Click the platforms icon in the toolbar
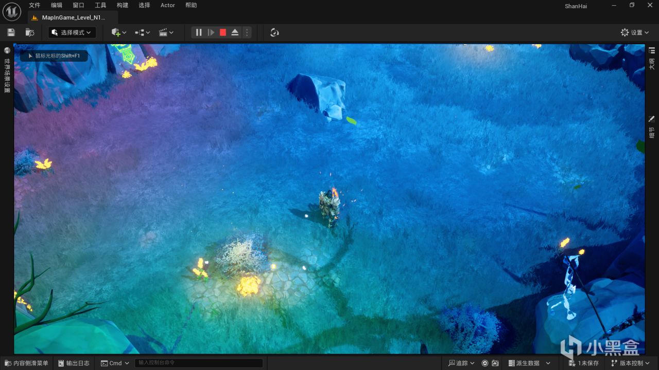Image resolution: width=659 pixels, height=370 pixels. click(x=274, y=32)
